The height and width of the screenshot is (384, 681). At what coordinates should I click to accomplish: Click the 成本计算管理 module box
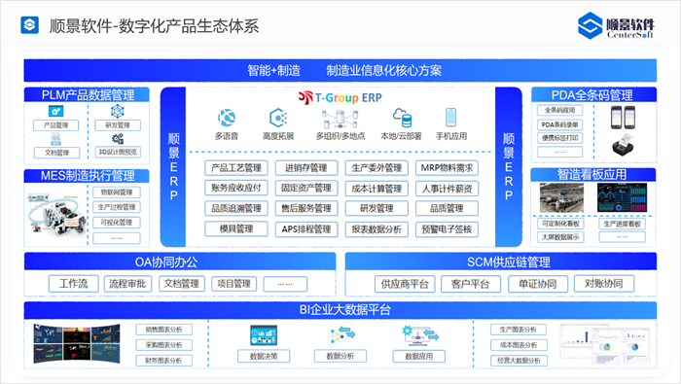pyautogui.click(x=376, y=189)
